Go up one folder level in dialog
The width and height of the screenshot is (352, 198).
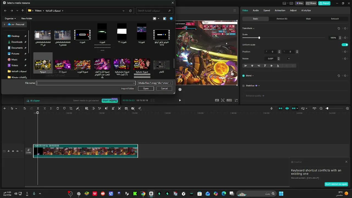[x=23, y=11]
